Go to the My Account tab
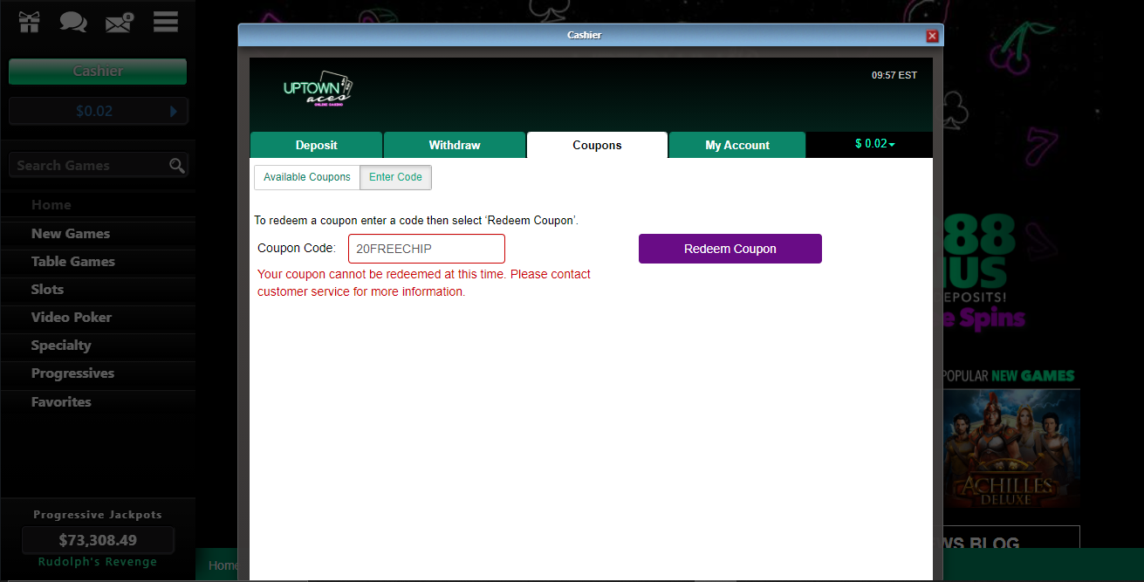The image size is (1144, 582). [736, 145]
